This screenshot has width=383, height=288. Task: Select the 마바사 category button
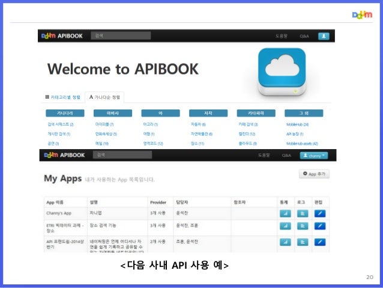[x=113, y=113]
